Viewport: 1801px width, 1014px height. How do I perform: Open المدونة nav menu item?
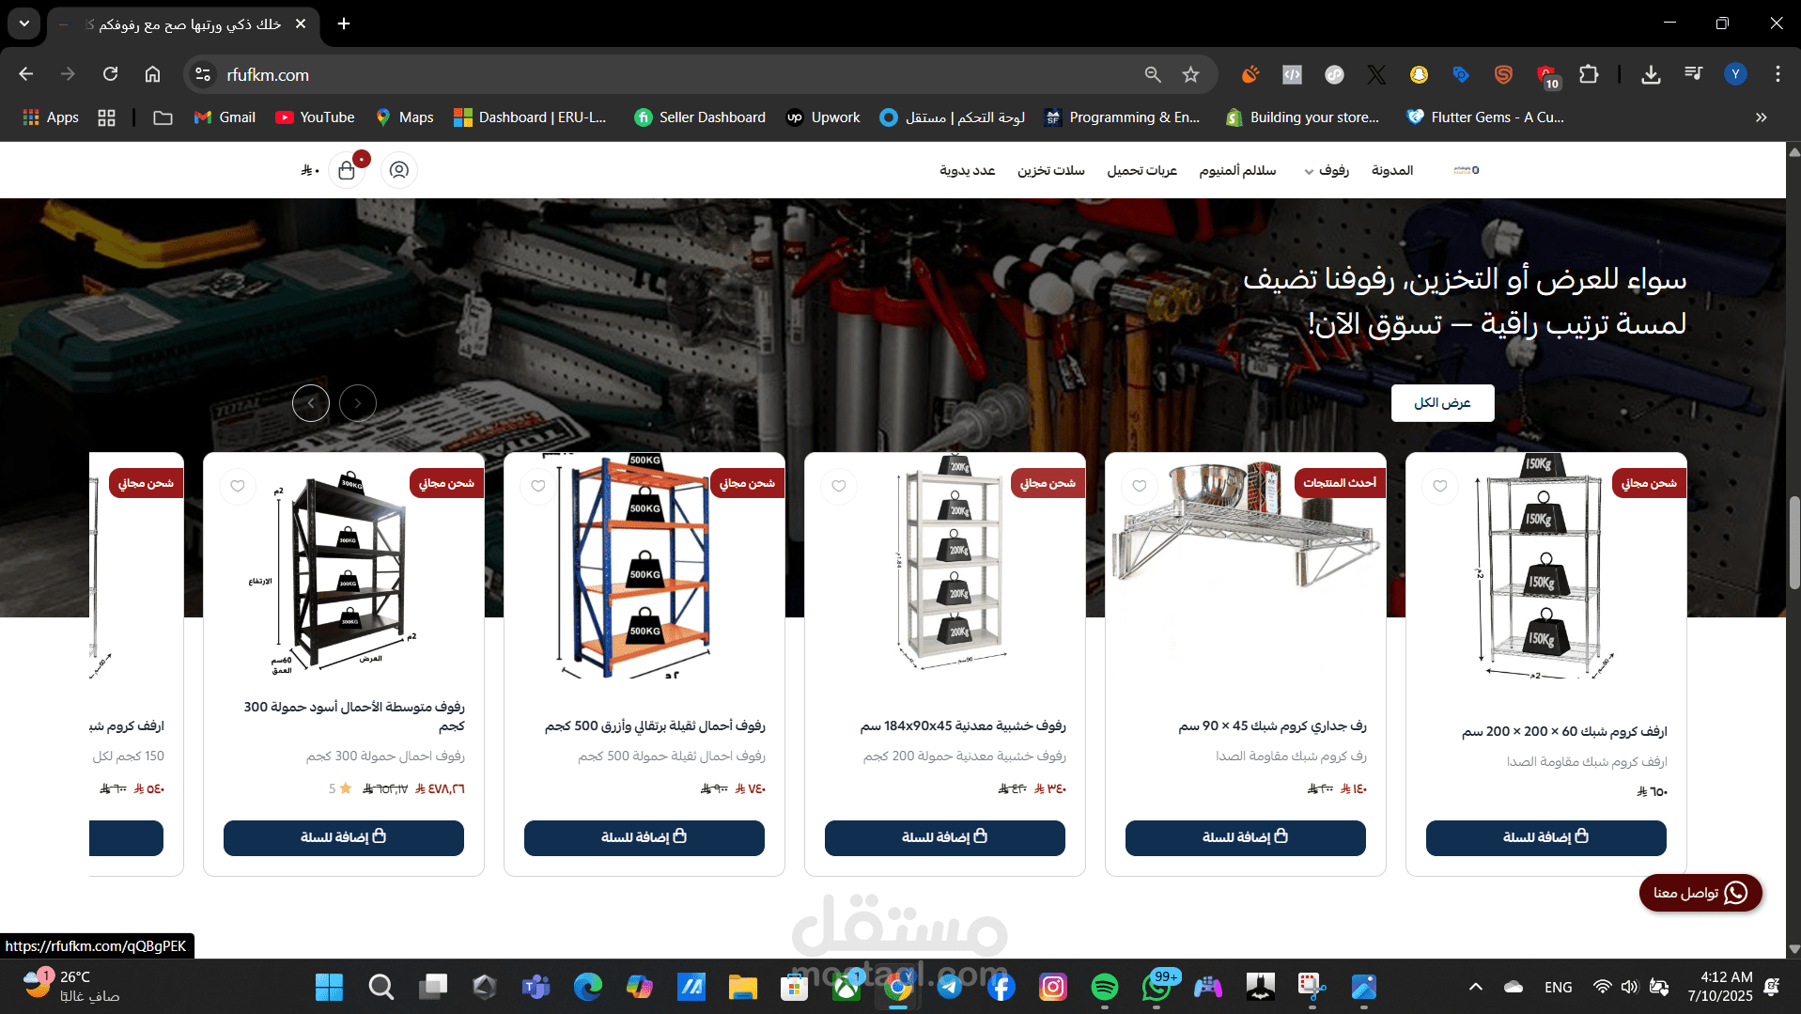(1392, 170)
